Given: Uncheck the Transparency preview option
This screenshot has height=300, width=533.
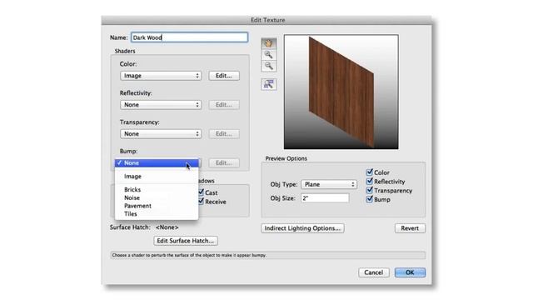Looking at the screenshot, I should point(370,190).
